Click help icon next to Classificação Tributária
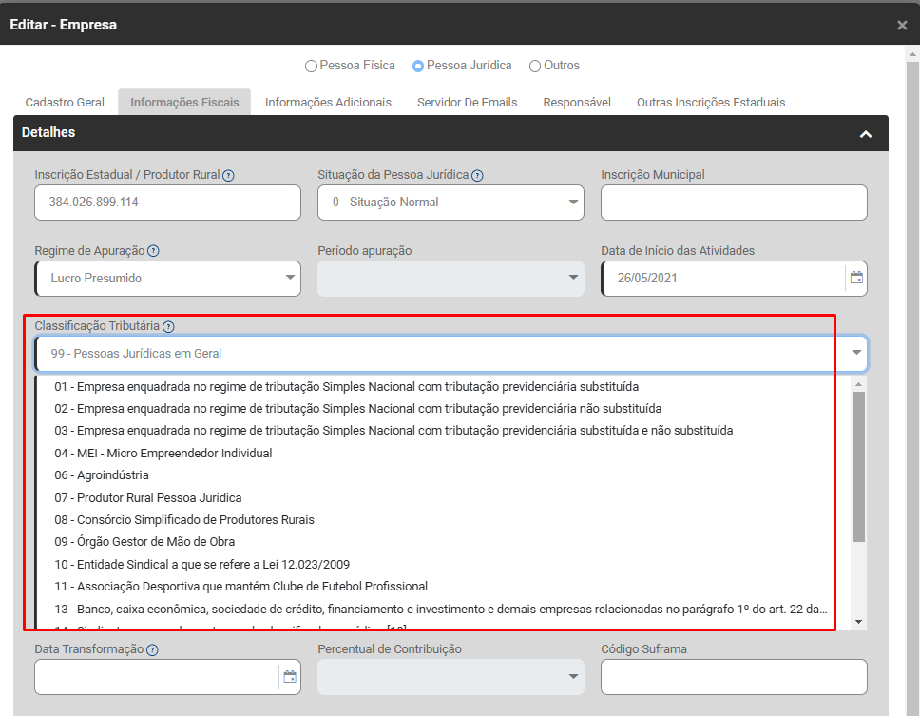 pyautogui.click(x=168, y=326)
